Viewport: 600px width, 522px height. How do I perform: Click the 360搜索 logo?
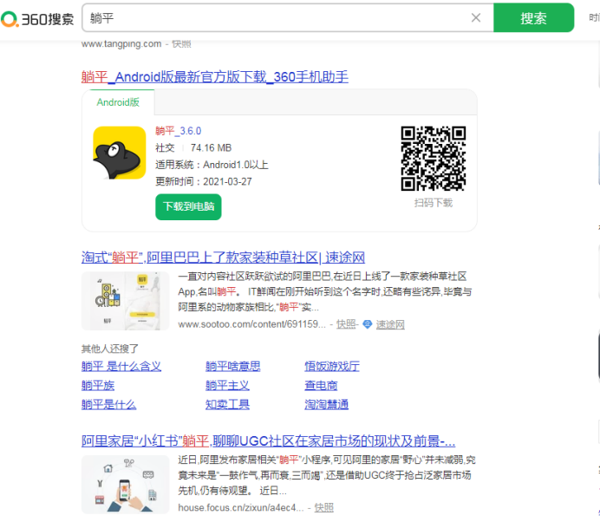click(x=37, y=18)
